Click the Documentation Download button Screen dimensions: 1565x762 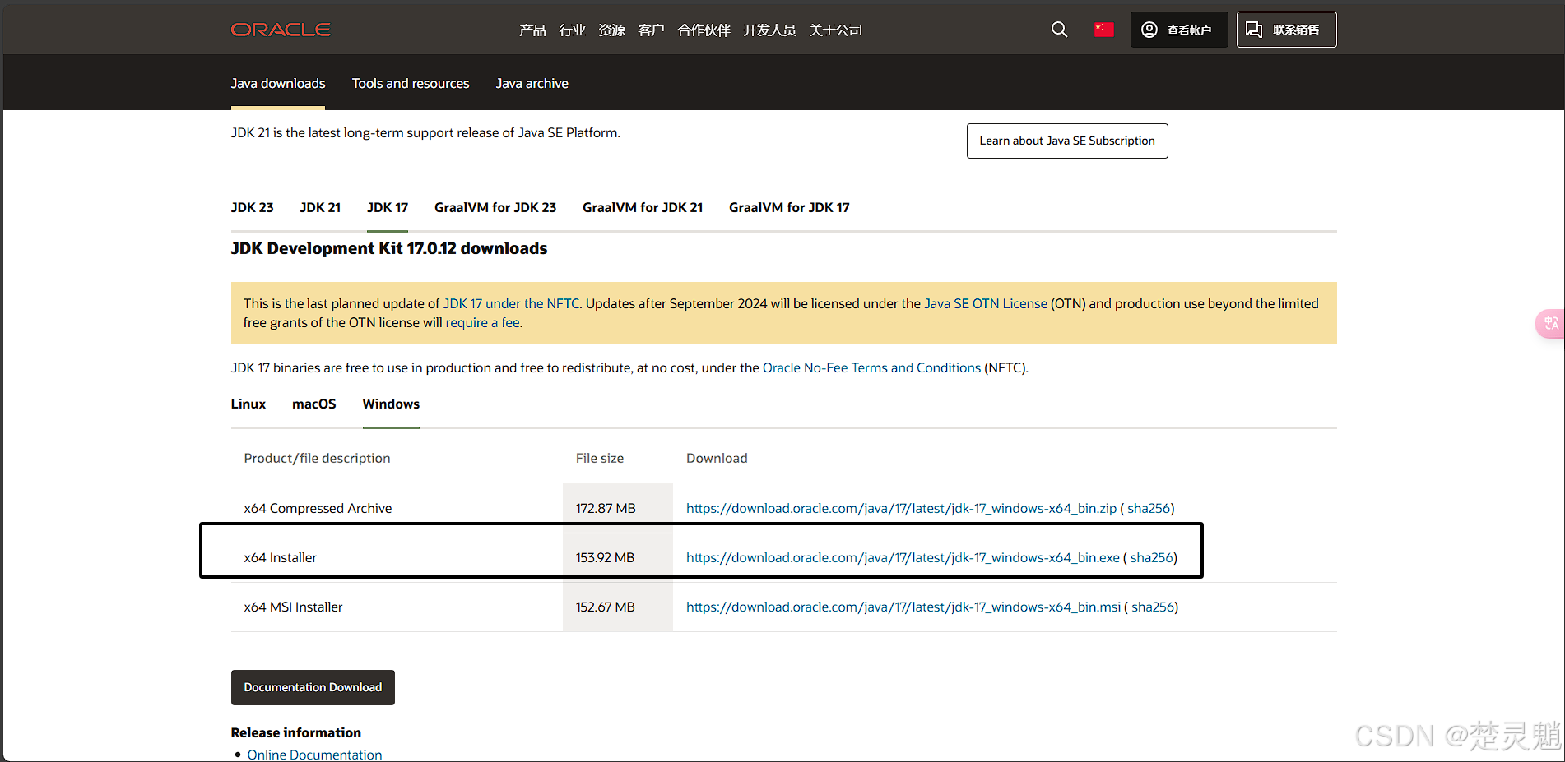(313, 687)
